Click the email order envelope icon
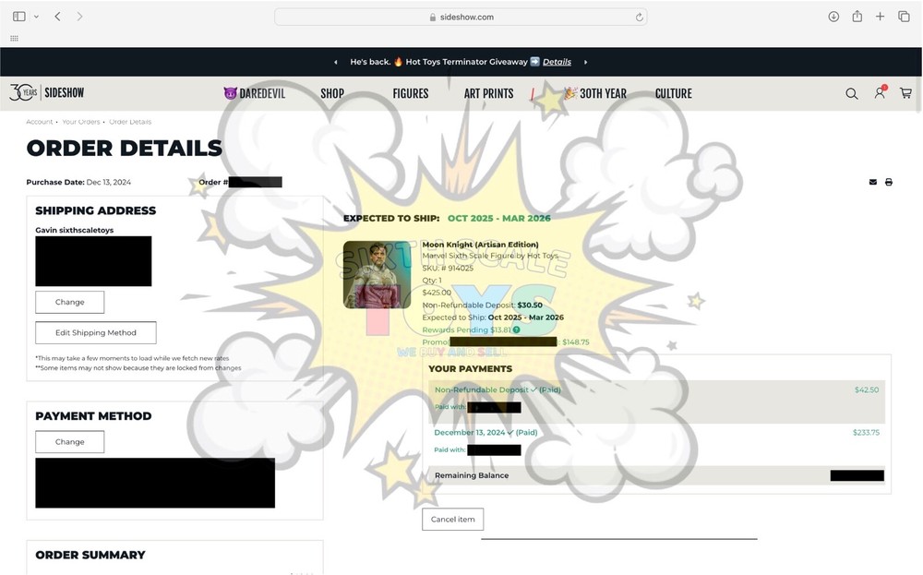The image size is (923, 575). click(x=873, y=183)
